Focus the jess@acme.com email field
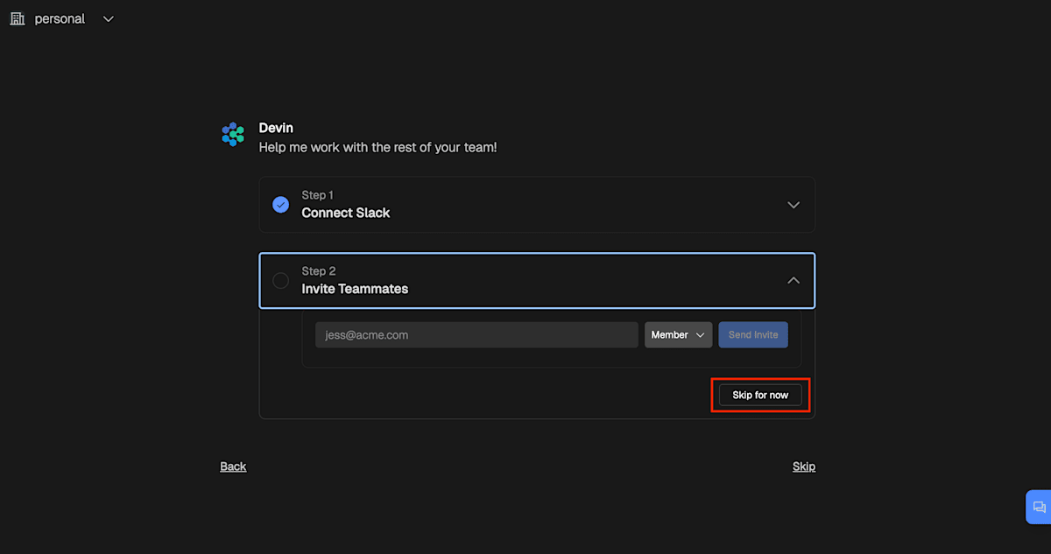This screenshot has height=554, width=1051. (476, 335)
